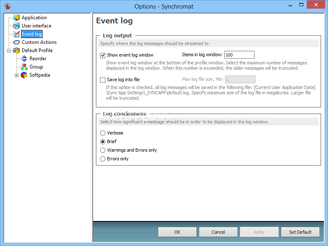Select the Softpedia profile node
Viewport: 328px width, 246px height.
(39, 75)
